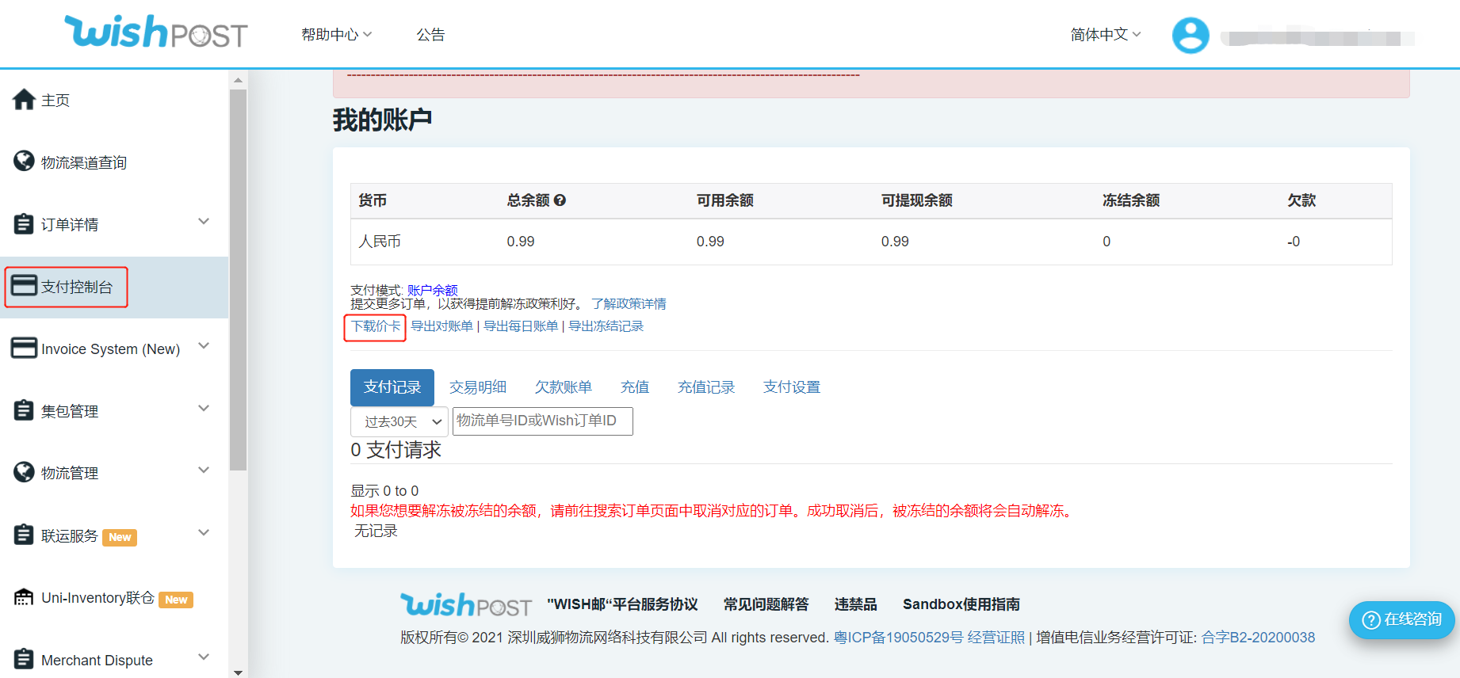Click the 导出对账单 link
1460x678 pixels.
(442, 326)
